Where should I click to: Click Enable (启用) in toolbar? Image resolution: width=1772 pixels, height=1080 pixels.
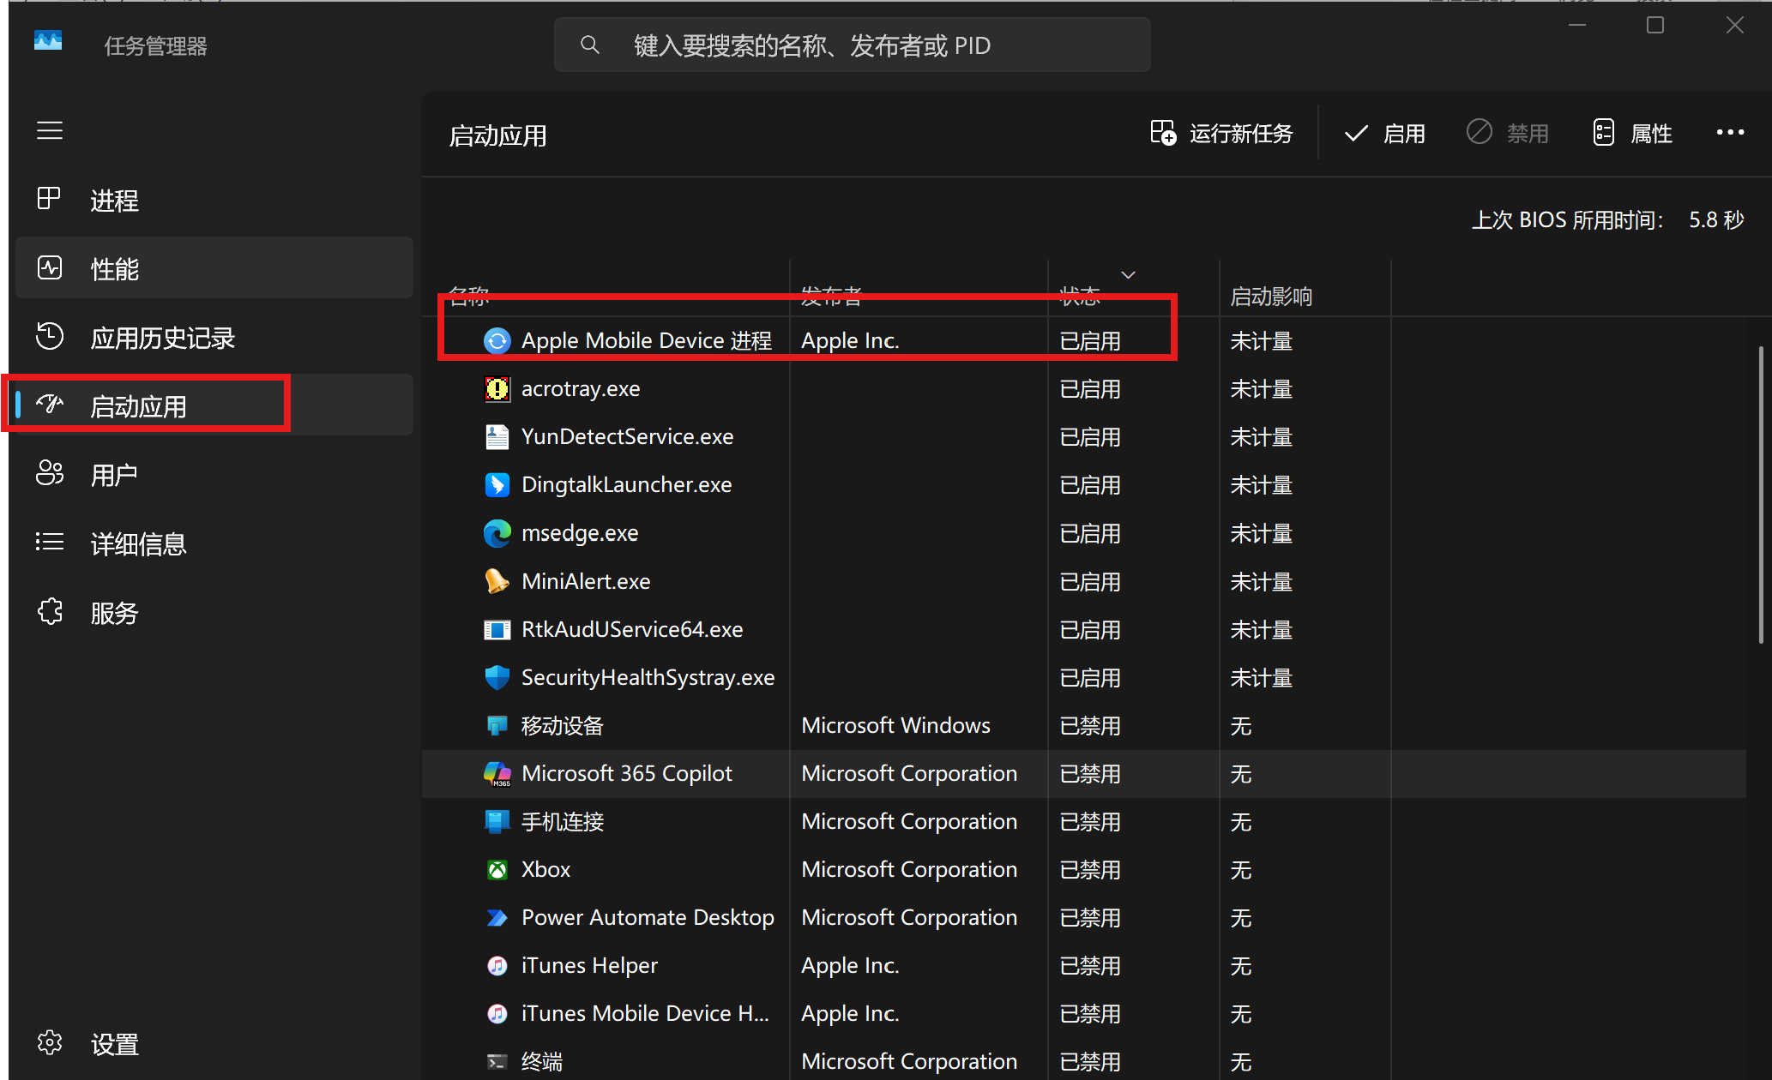click(1384, 134)
